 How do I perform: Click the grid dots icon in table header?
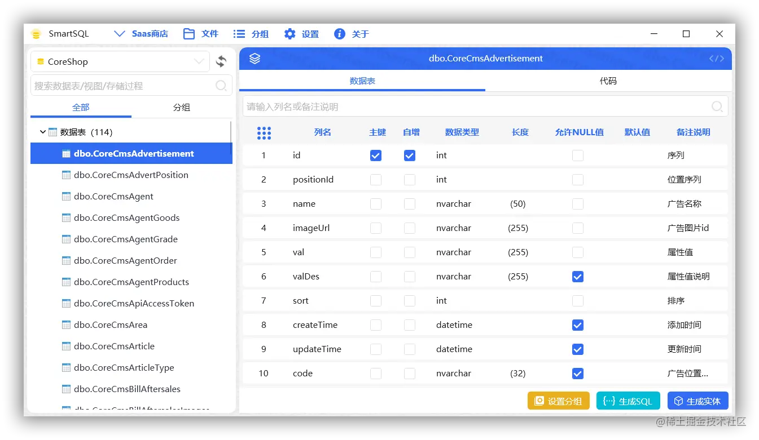pyautogui.click(x=264, y=132)
